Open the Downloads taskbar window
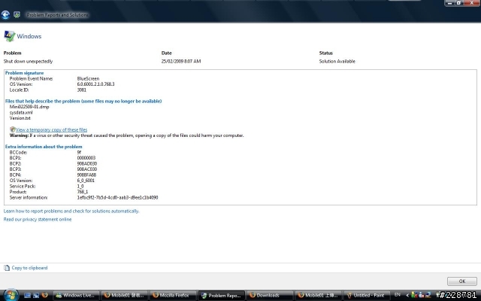Viewport: 481px width, 301px height. [271, 295]
